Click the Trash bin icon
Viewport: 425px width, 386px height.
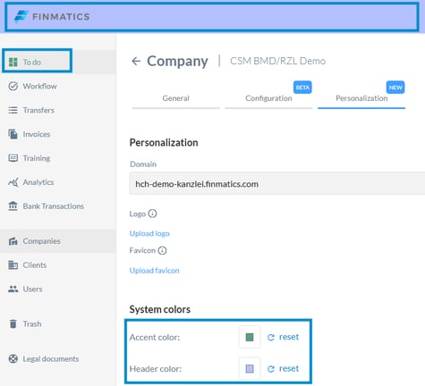pos(13,323)
